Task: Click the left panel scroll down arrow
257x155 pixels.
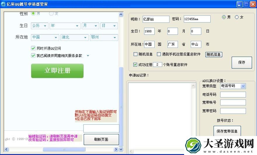Action: [x=121, y=149]
